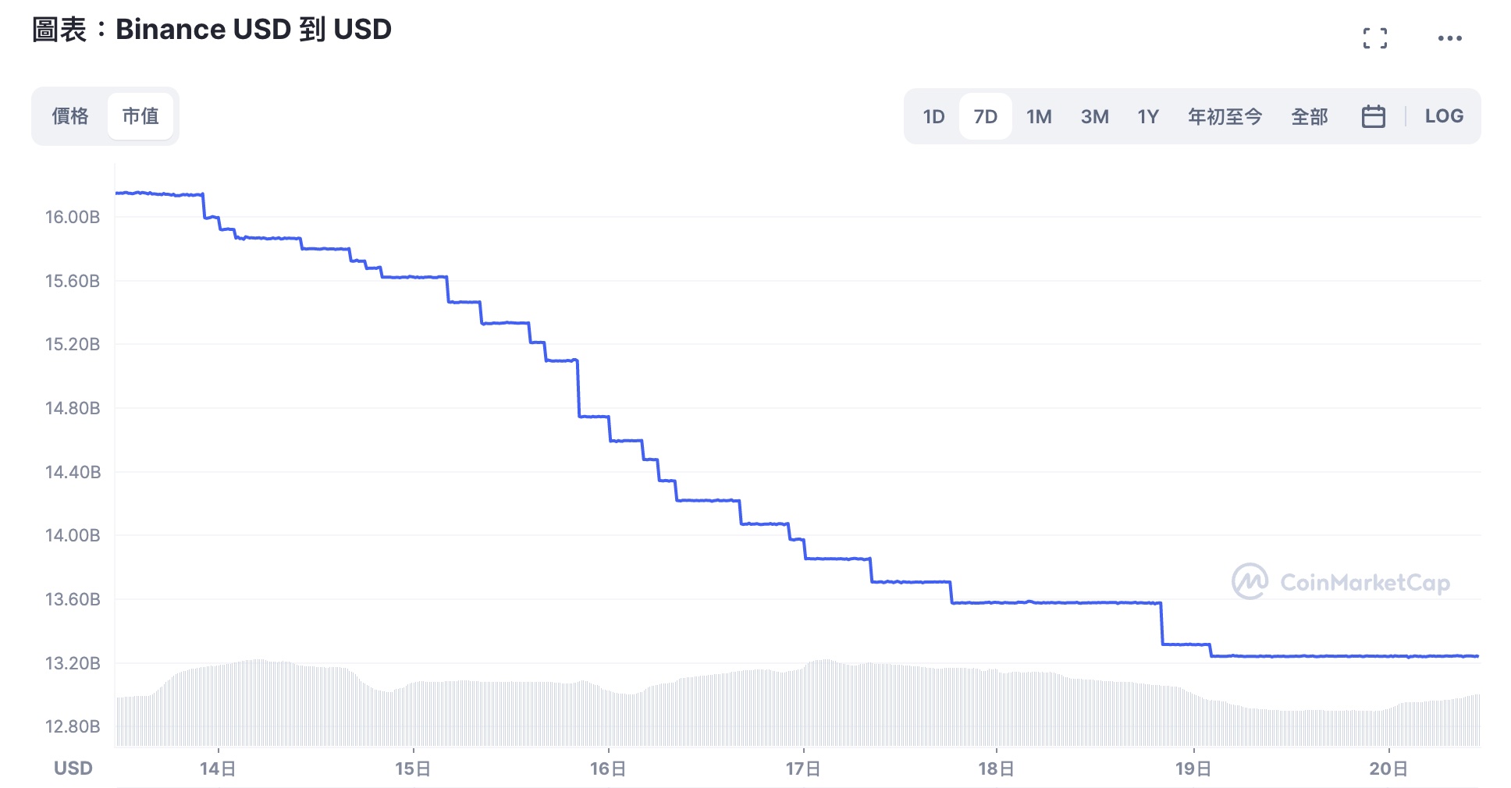
Task: Click the CoinMarketCap watermark logo
Action: pos(1340,582)
